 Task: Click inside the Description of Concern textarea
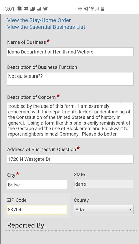point(70,120)
